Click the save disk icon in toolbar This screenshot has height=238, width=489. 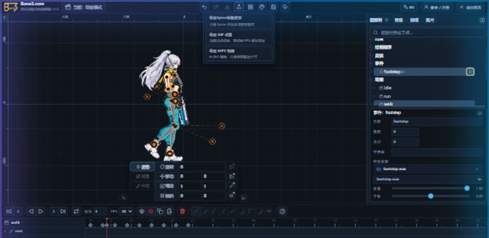[273, 7]
